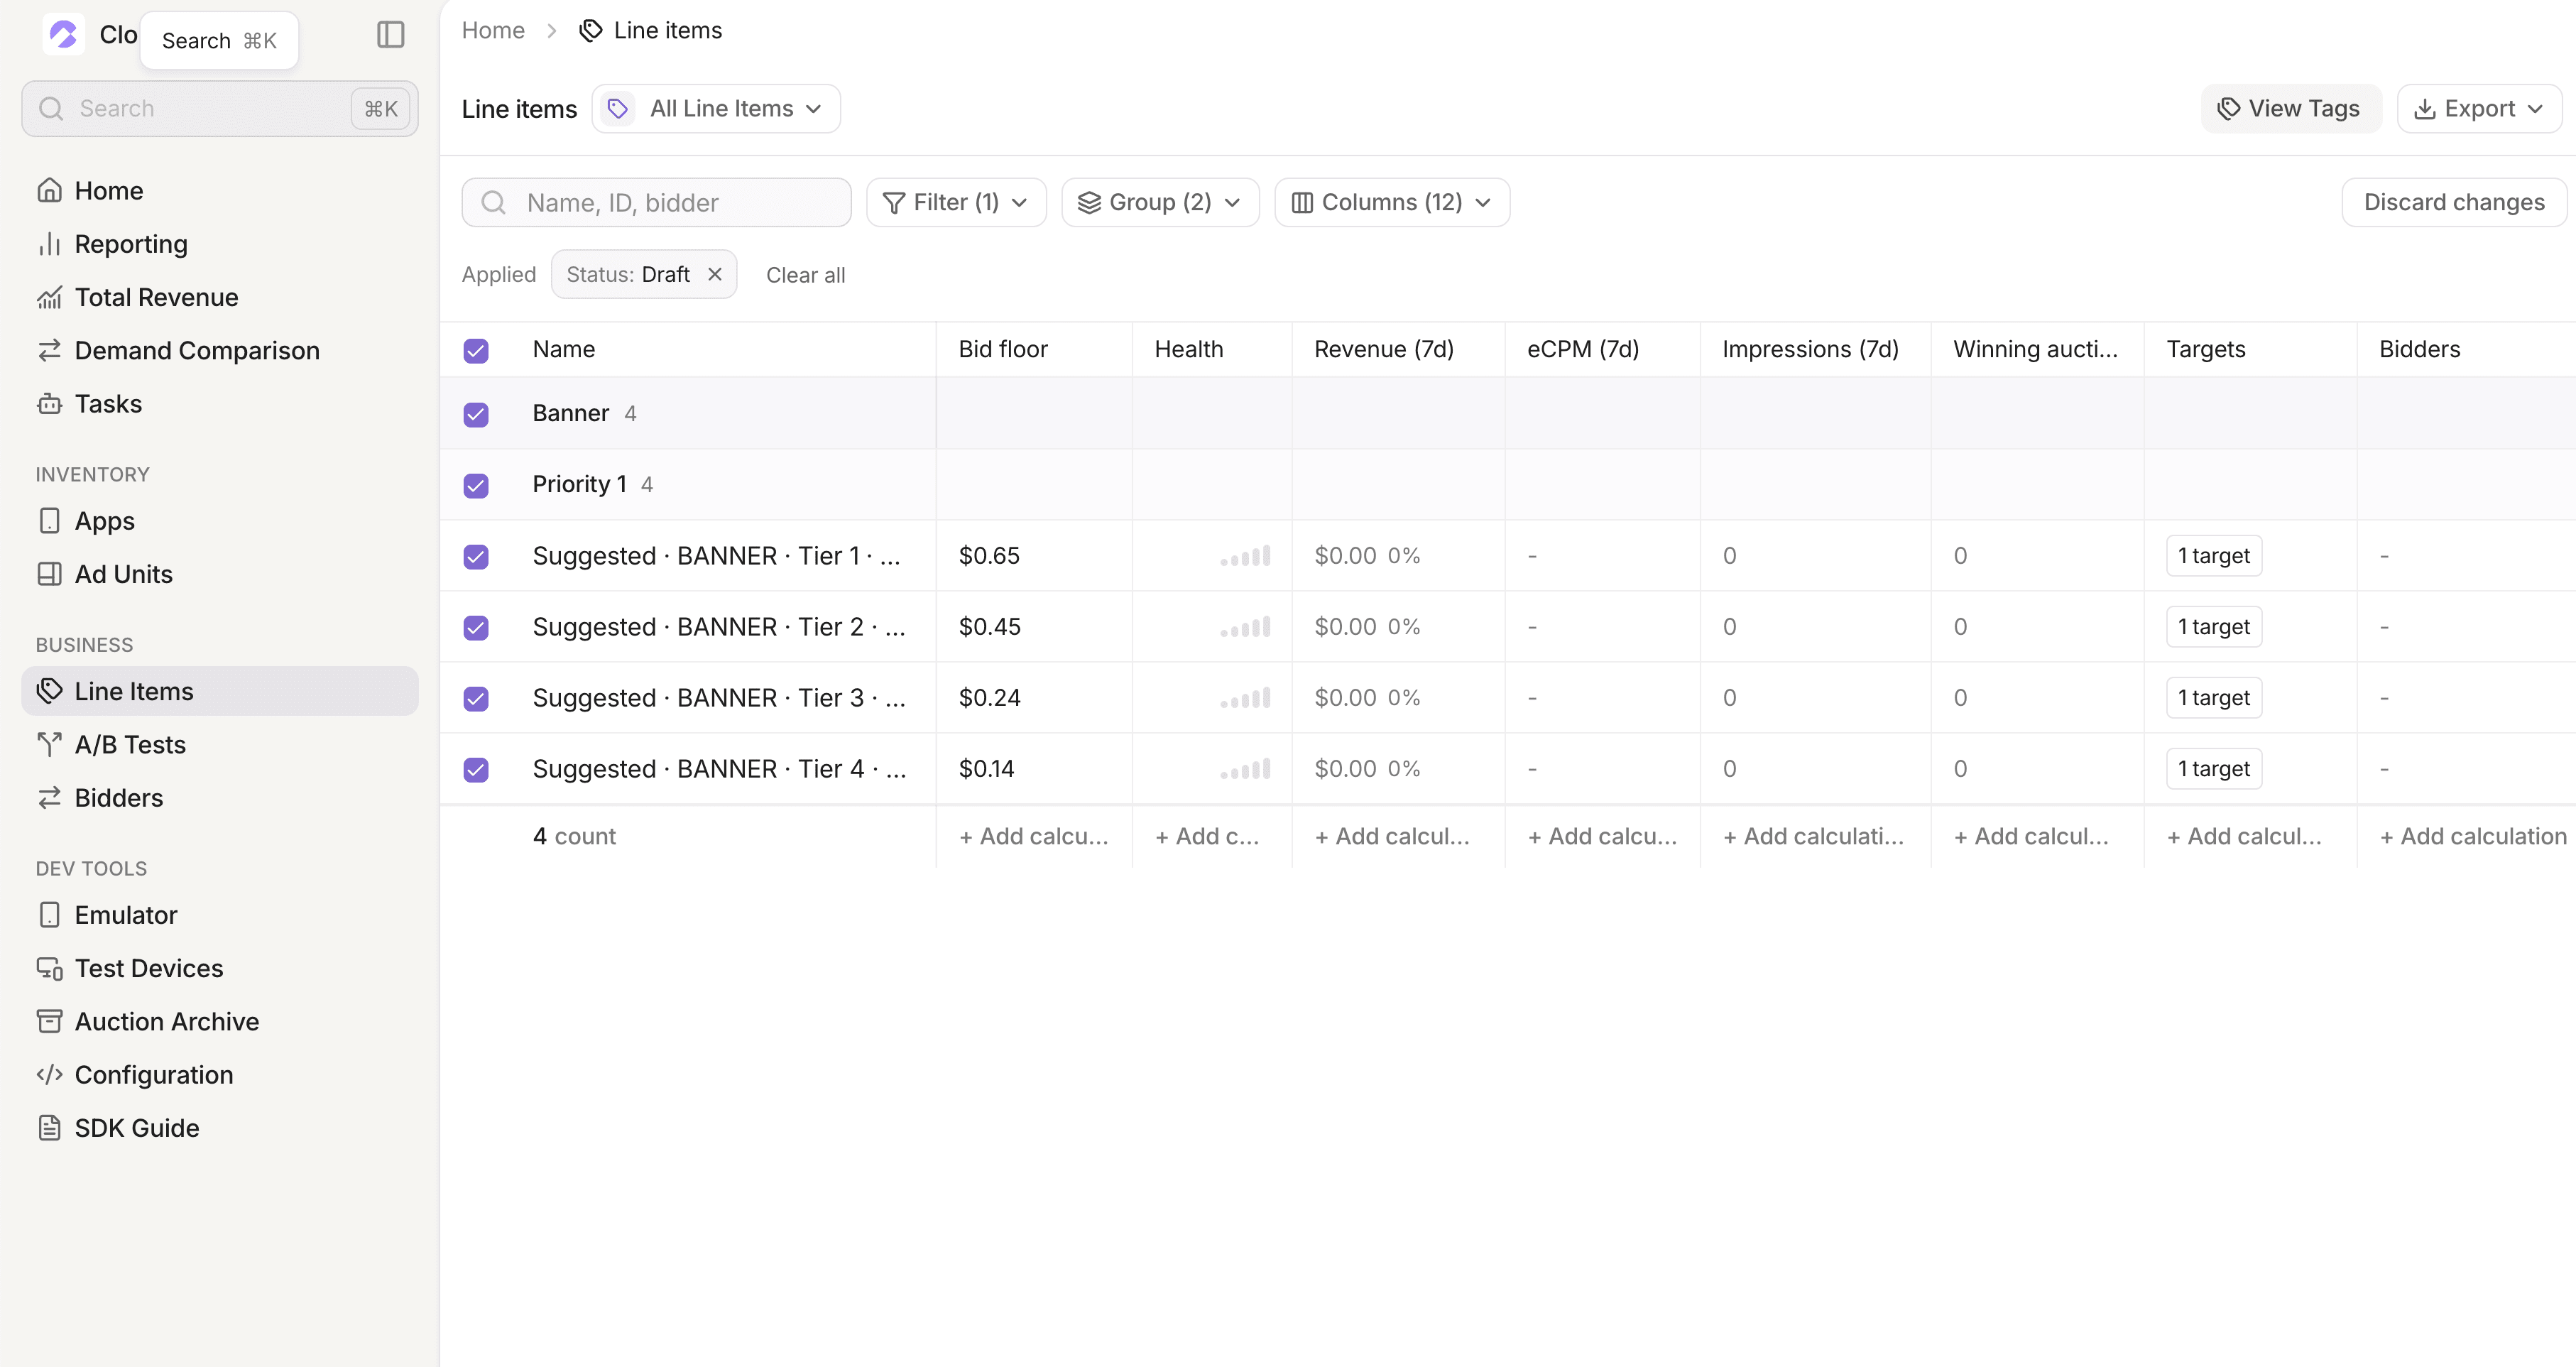2576x1367 pixels.
Task: Uncheck the Tier 2 banner row checkbox
Action: click(x=476, y=627)
